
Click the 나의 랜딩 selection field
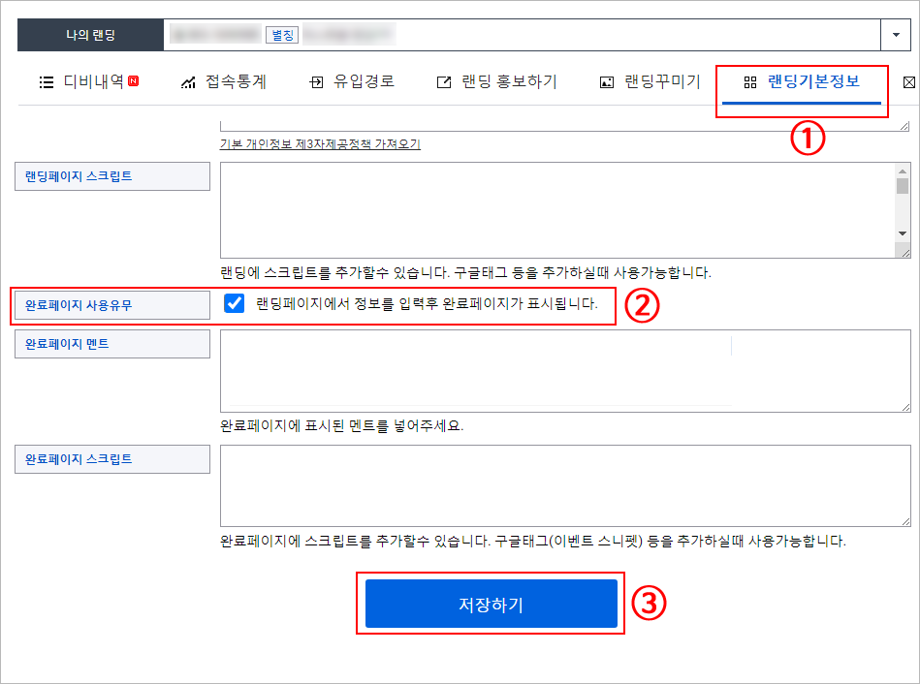click(522, 35)
